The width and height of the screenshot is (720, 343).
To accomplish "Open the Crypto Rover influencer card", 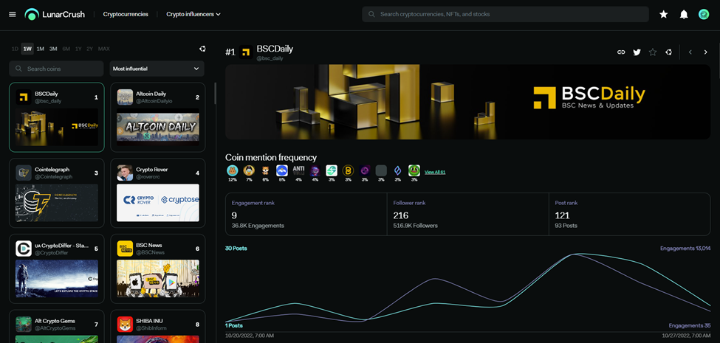I will point(158,193).
